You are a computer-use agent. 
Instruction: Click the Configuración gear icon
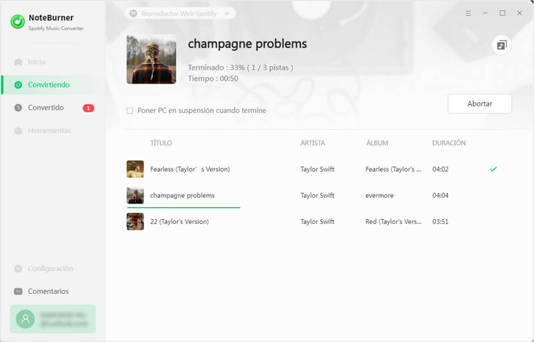tap(18, 269)
